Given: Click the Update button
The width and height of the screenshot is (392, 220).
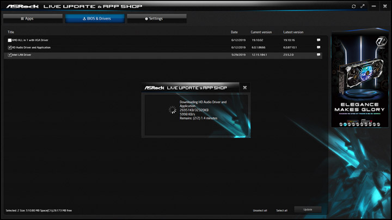Looking at the screenshot, I should pyautogui.click(x=308, y=210).
